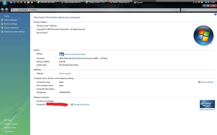Switch to the alexandre@californi taskbar window

coord(72,2)
